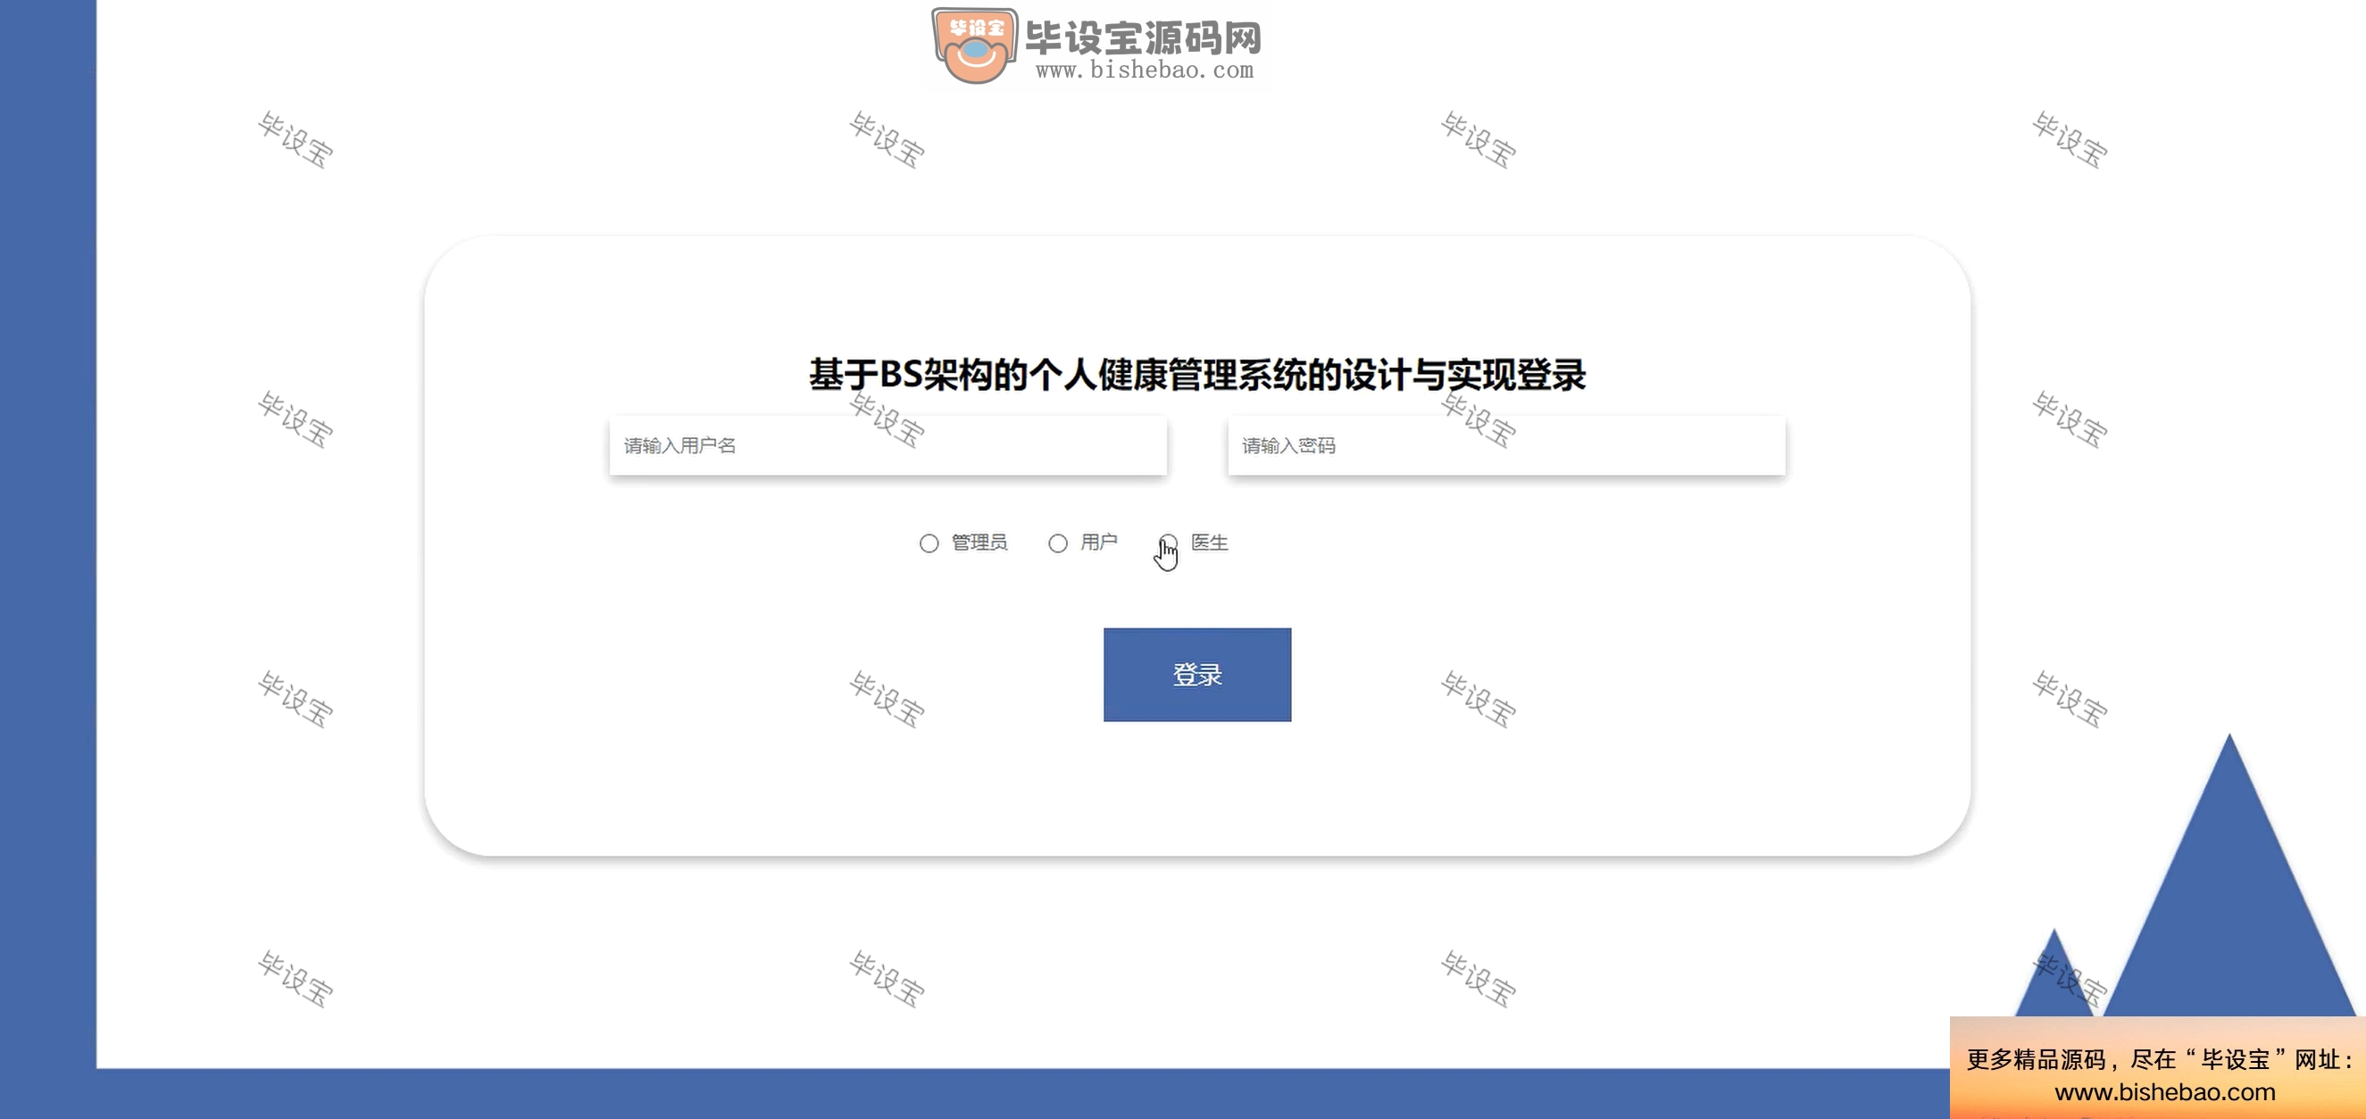Click the 毕设宝源码网 header title text
2366x1119 pixels.
pos(1144,37)
